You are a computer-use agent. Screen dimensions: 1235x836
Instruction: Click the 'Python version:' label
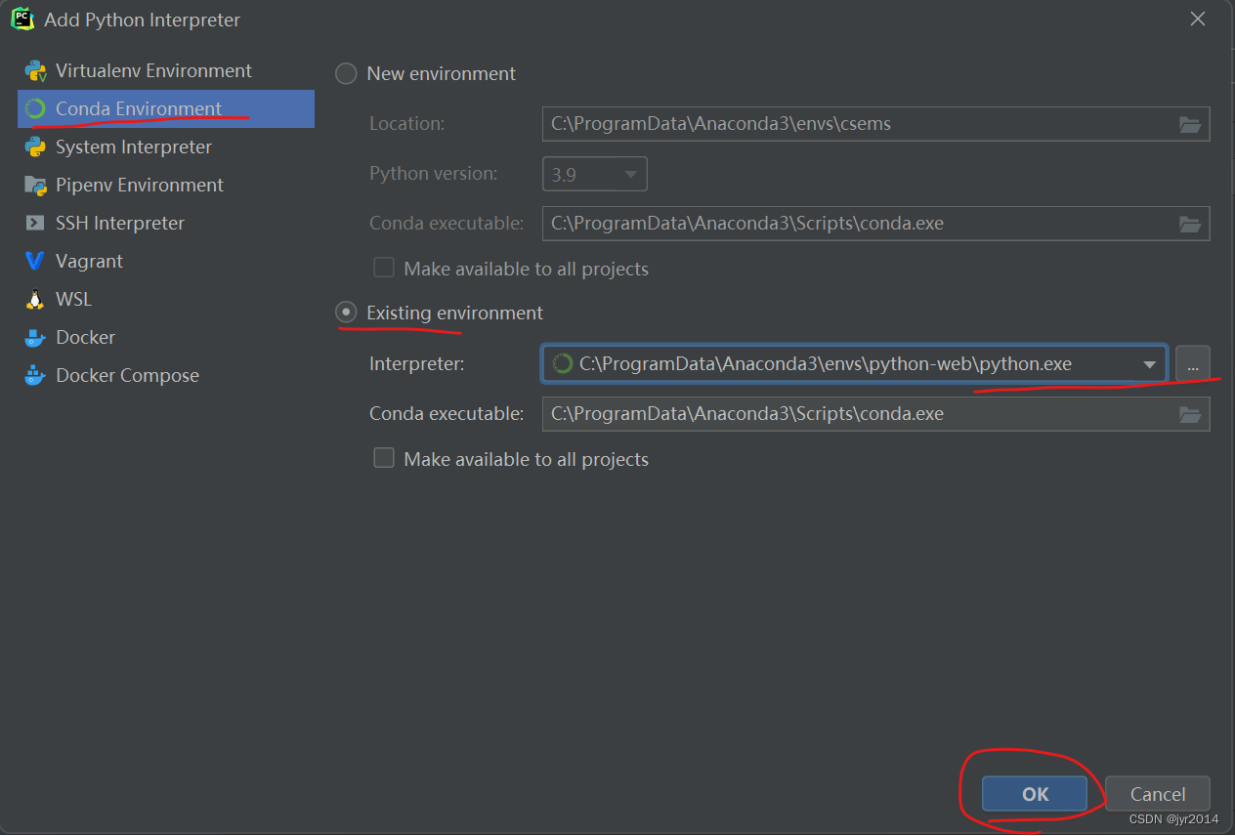tap(434, 174)
